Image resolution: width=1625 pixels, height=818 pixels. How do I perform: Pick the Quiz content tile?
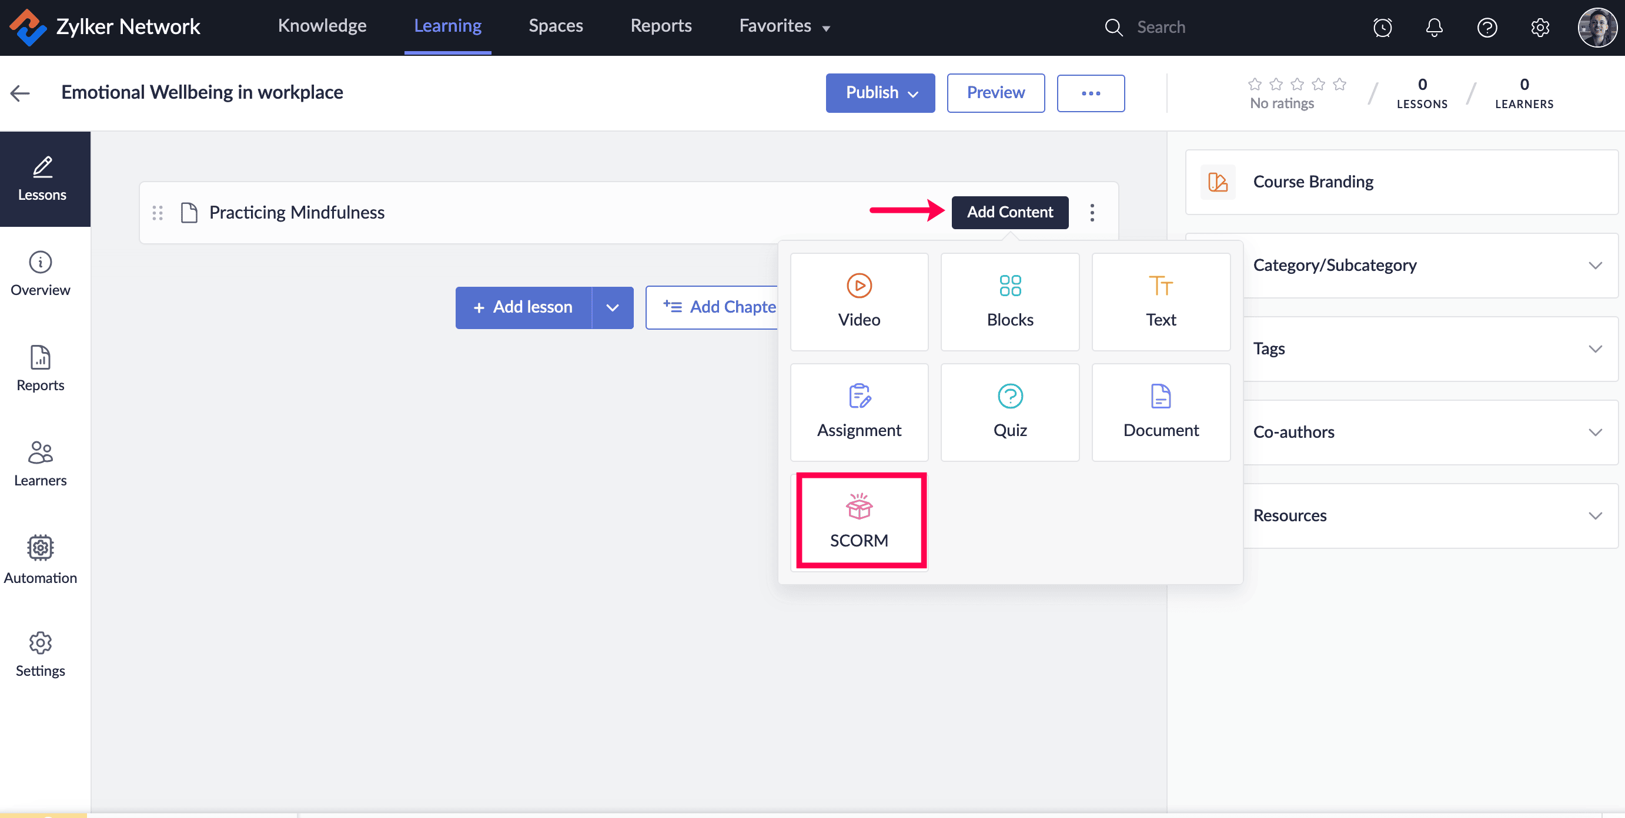point(1009,412)
